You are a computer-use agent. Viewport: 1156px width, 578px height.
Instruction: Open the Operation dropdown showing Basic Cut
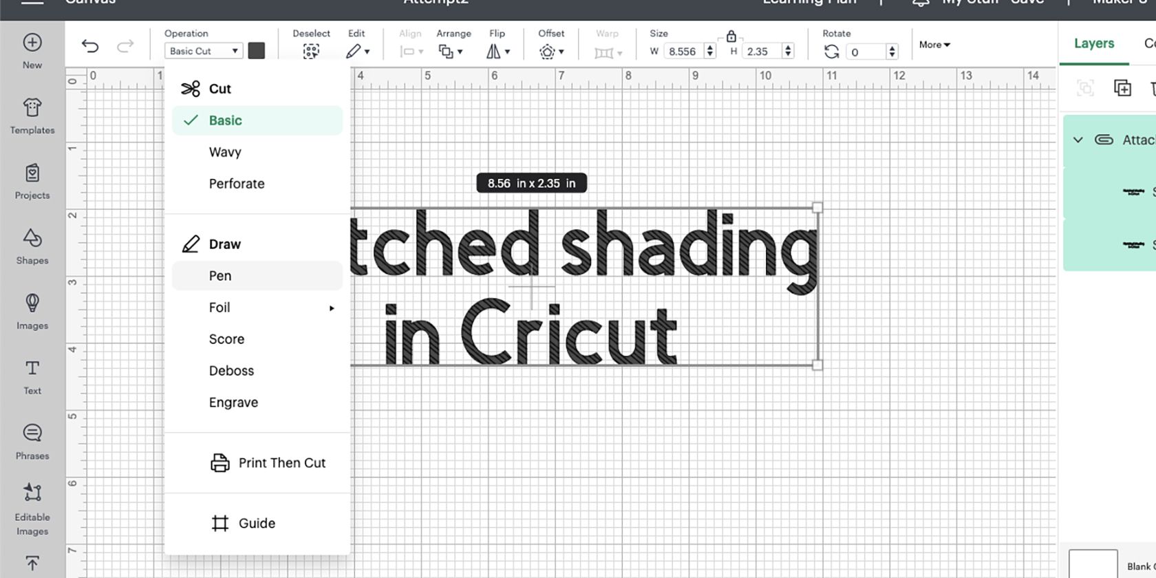click(x=203, y=51)
